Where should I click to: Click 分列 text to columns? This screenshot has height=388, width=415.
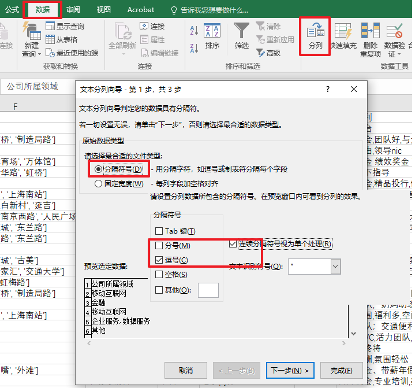(x=315, y=36)
